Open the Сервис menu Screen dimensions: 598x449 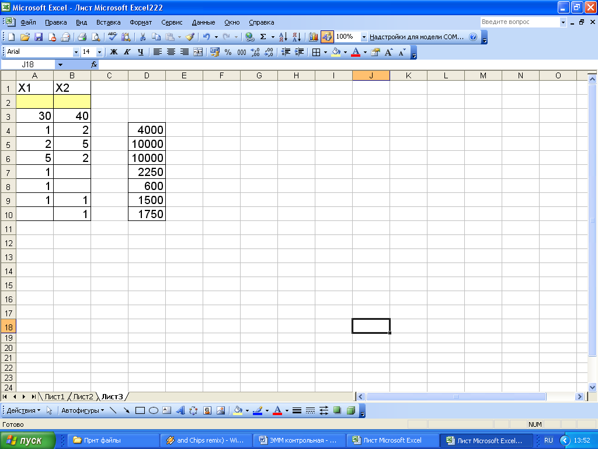[172, 22]
